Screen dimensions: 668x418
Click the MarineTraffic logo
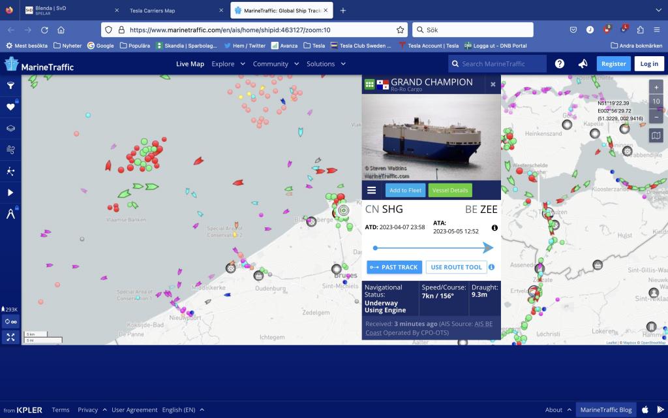tap(39, 65)
